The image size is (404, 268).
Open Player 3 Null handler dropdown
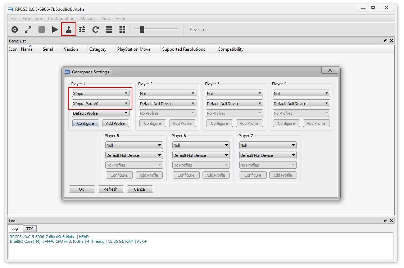click(235, 93)
